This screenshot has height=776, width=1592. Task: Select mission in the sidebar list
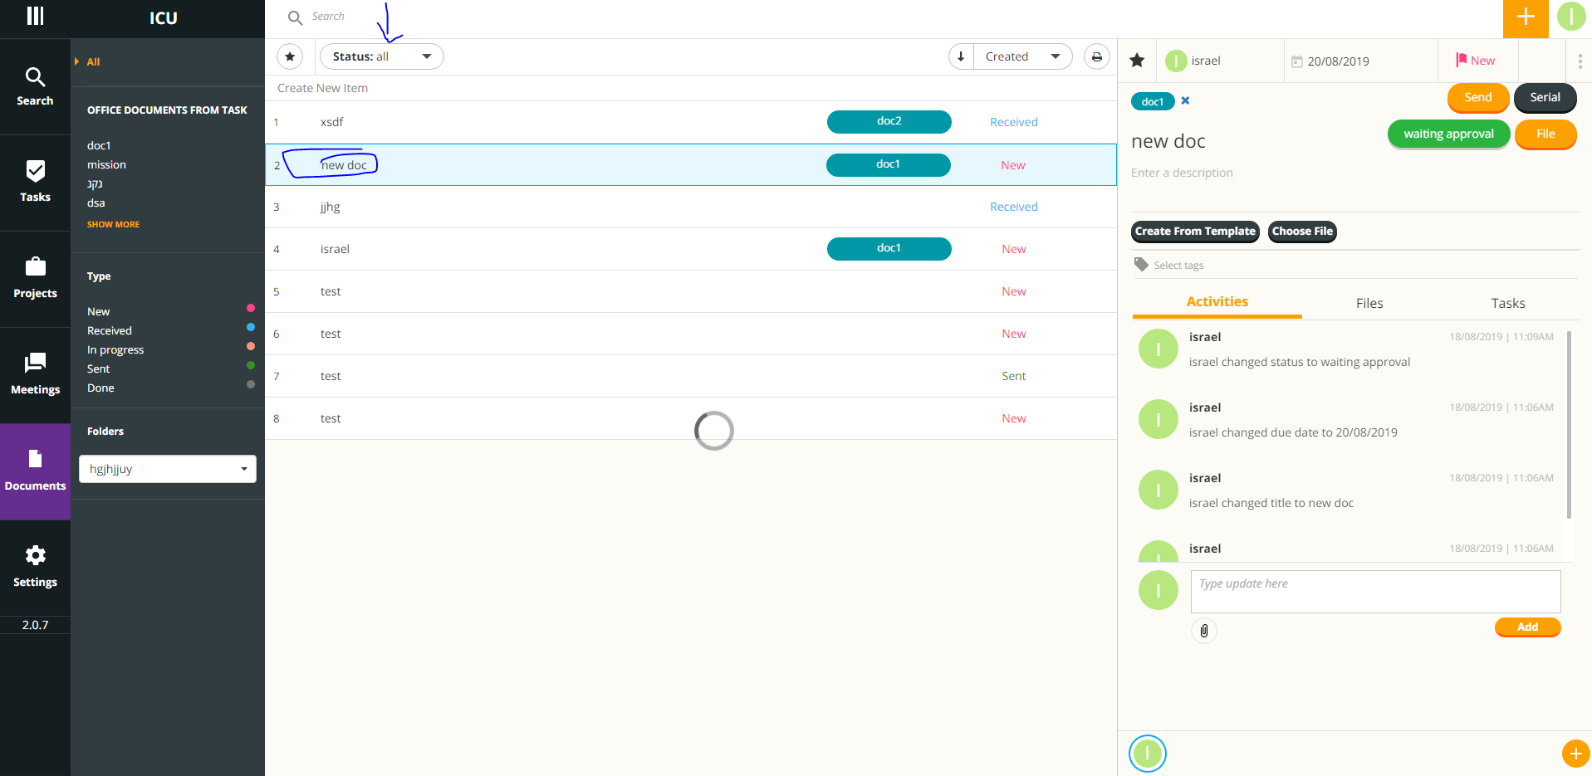pos(106,164)
